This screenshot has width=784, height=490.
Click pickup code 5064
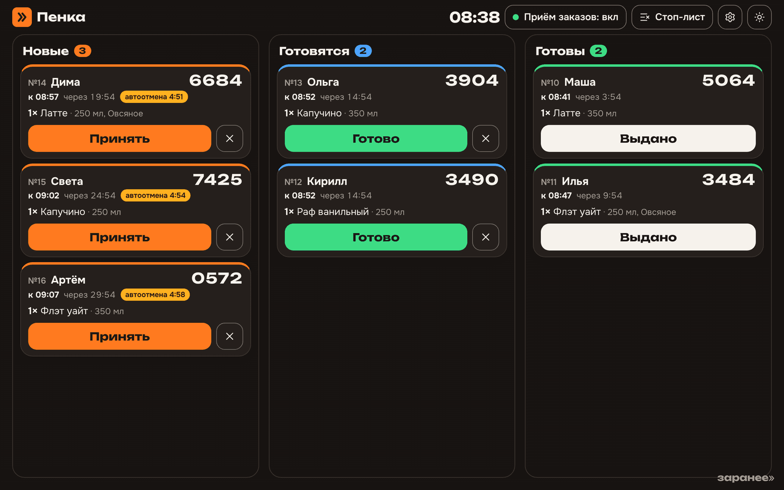[729, 80]
